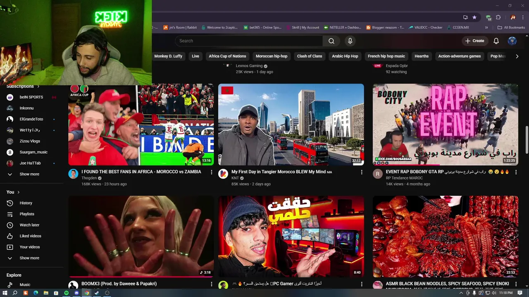This screenshot has height=297, width=529.
Task: Expand Subscriptions section chevron
Action: [x=38, y=86]
